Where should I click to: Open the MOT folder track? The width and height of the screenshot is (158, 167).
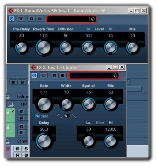(x=11, y=104)
